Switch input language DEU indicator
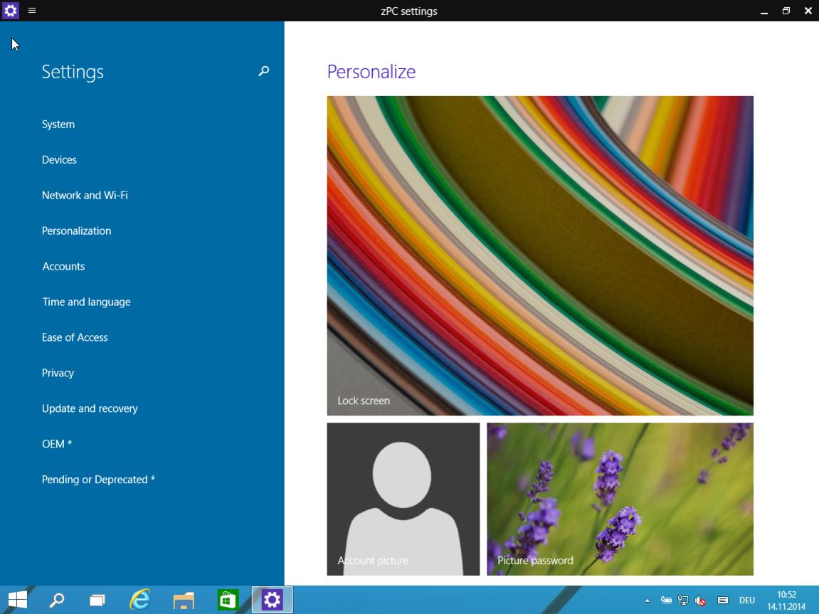The image size is (819, 614). point(747,600)
